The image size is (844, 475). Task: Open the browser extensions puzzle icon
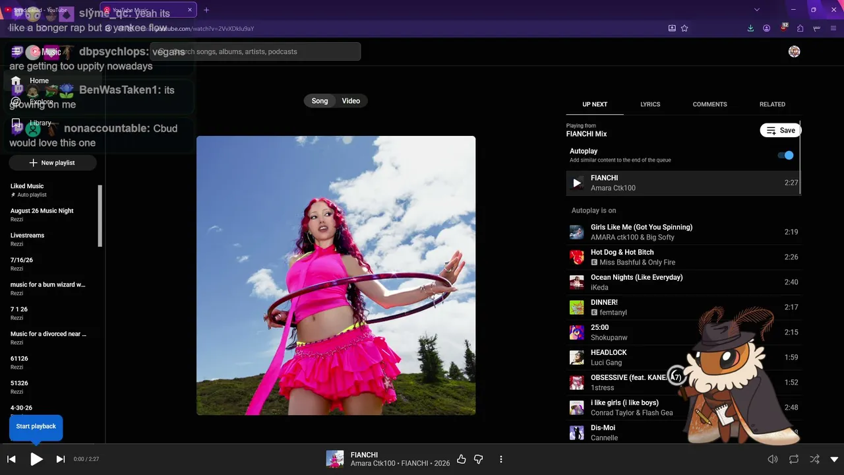click(800, 28)
